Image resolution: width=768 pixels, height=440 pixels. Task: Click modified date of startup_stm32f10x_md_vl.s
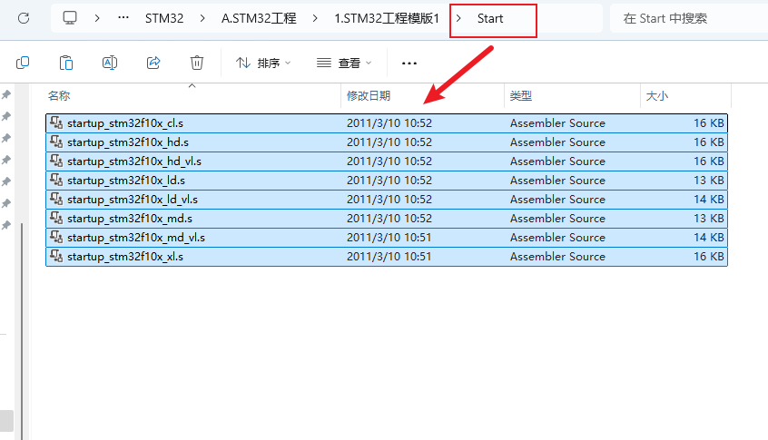(x=389, y=238)
